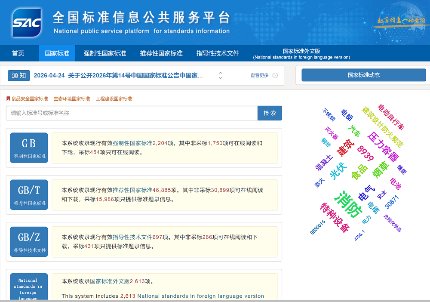Viewport: 430px width, 302px height.
Task: Open the 国家标准动态 button
Action: (x=363, y=75)
